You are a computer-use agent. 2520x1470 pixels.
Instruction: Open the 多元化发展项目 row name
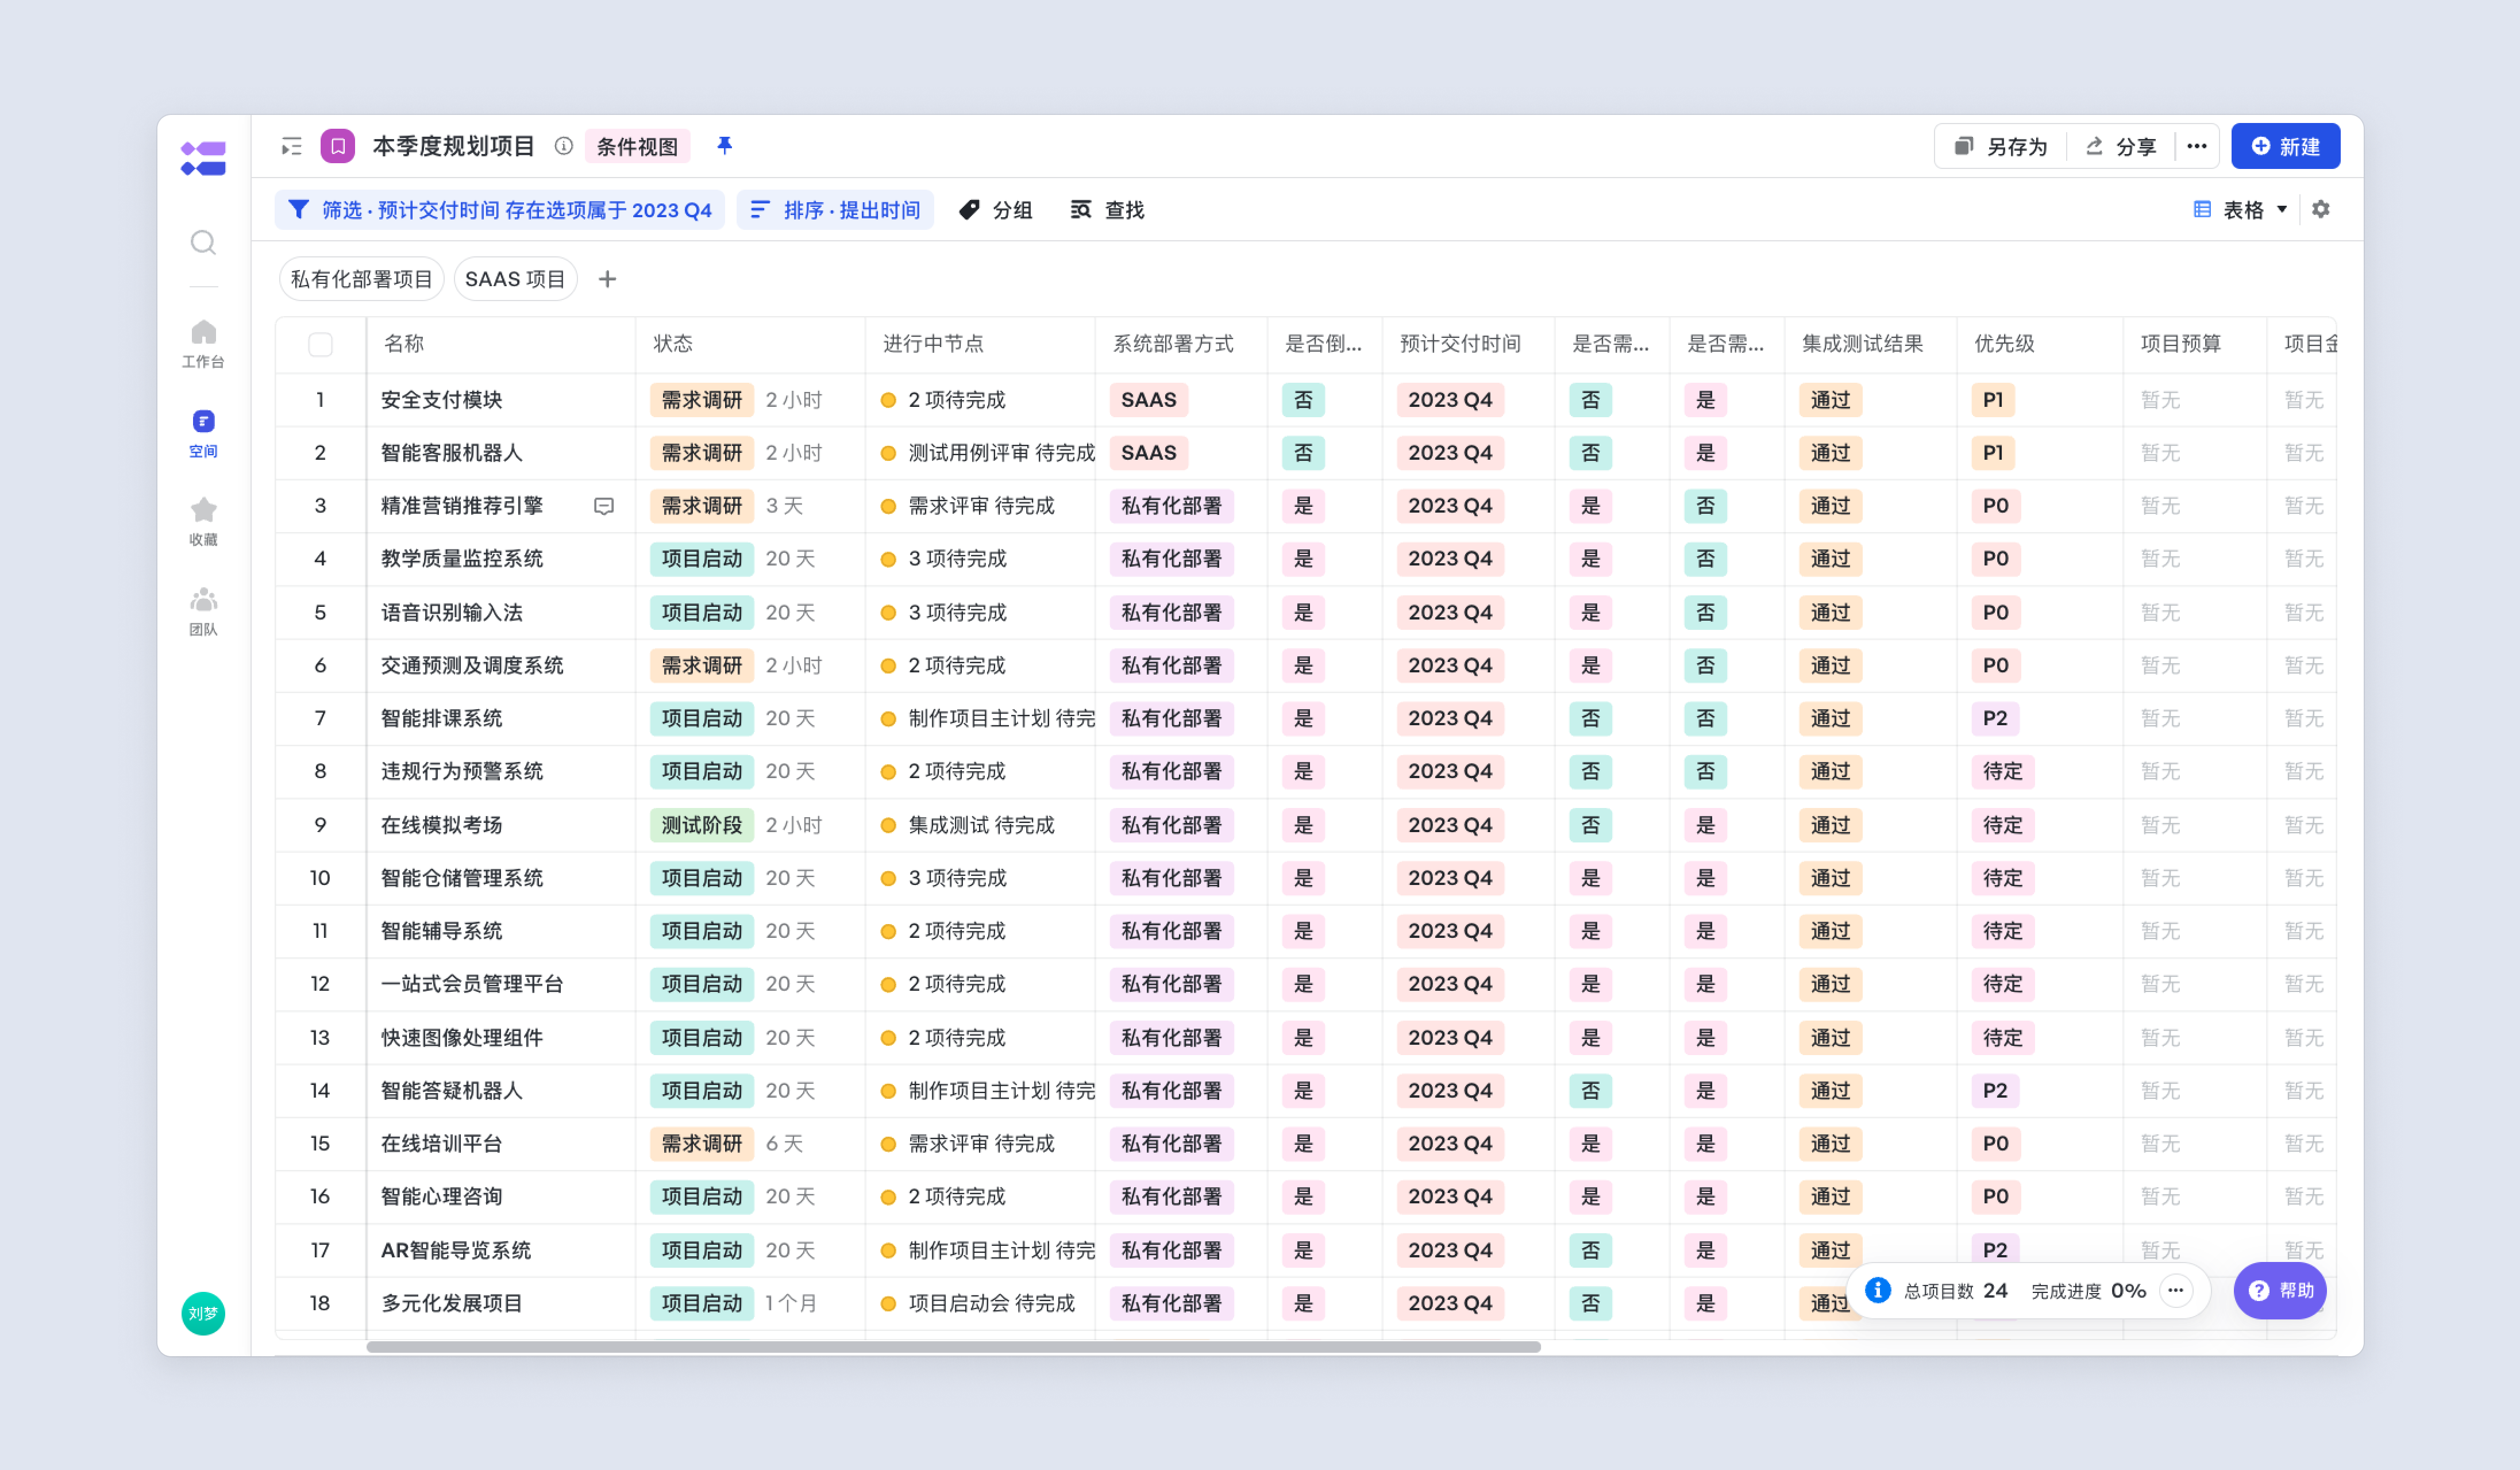[452, 1303]
